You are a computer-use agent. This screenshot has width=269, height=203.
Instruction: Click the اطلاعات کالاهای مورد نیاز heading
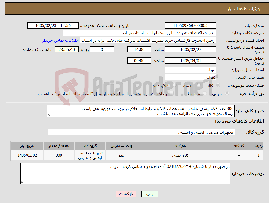pyautogui.click(x=239, y=121)
